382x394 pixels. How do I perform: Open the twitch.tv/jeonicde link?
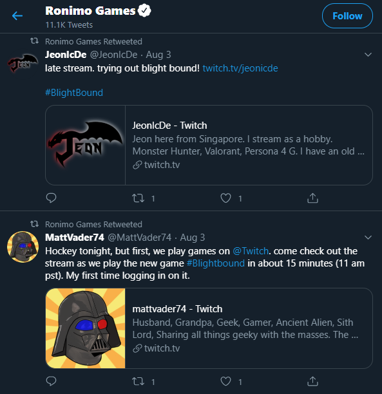click(x=240, y=68)
